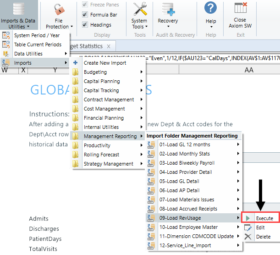Select System Period / Year menu item
280x255 pixels.
[x=37, y=35]
